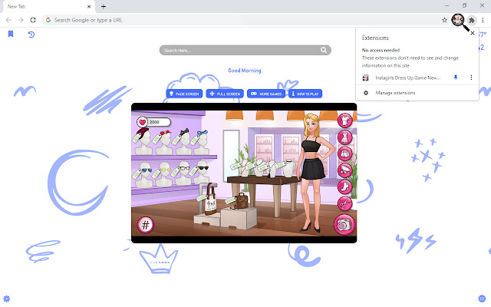The image size is (491, 307).
Task: Close the New Tab tab
Action: (x=89, y=6)
